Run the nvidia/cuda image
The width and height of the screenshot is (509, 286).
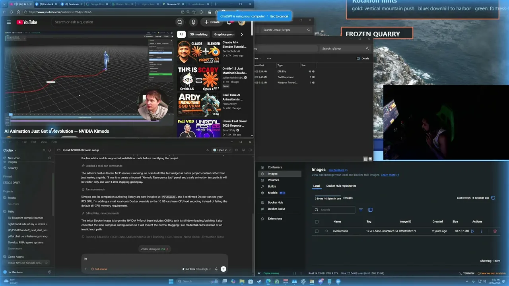click(472, 231)
